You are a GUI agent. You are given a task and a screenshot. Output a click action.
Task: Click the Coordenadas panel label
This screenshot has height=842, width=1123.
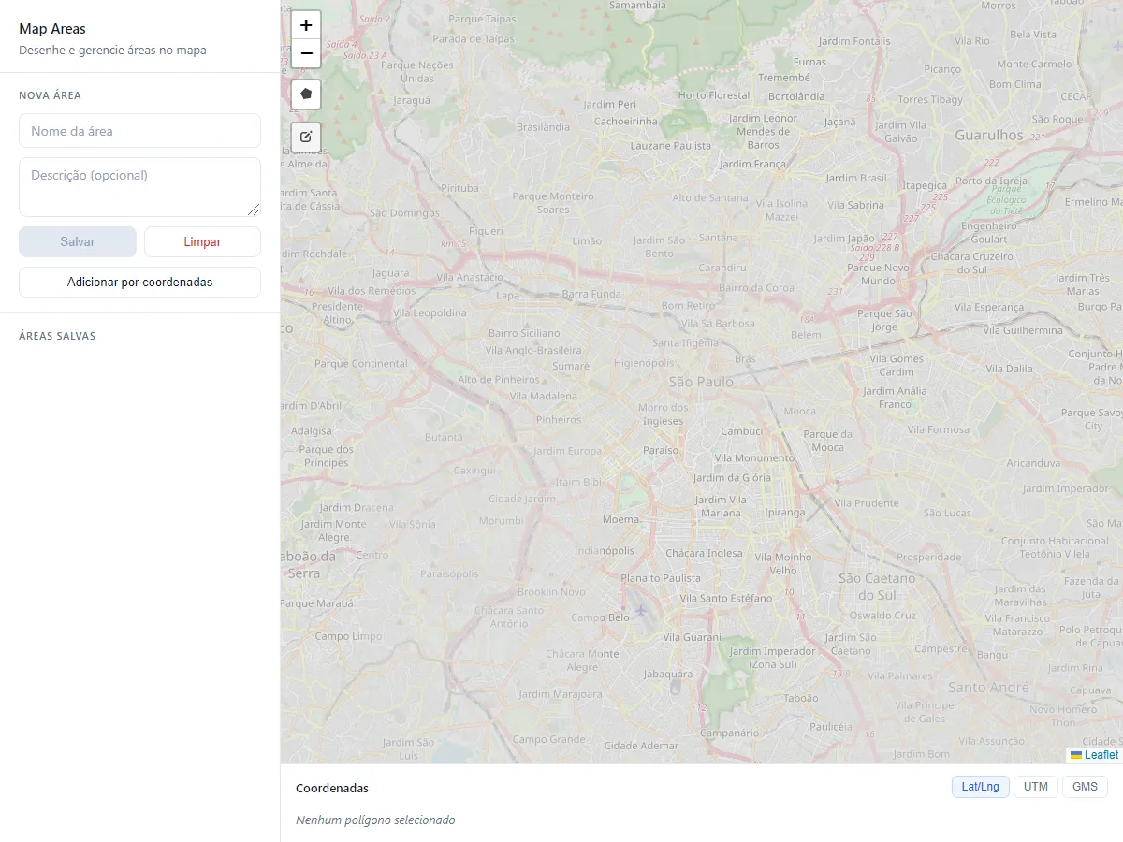pos(332,788)
